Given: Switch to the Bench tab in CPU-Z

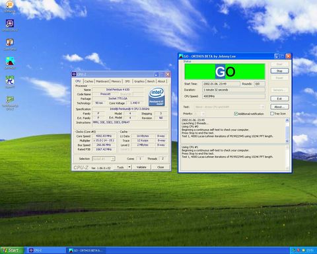Looking at the screenshot, I should (x=151, y=81).
